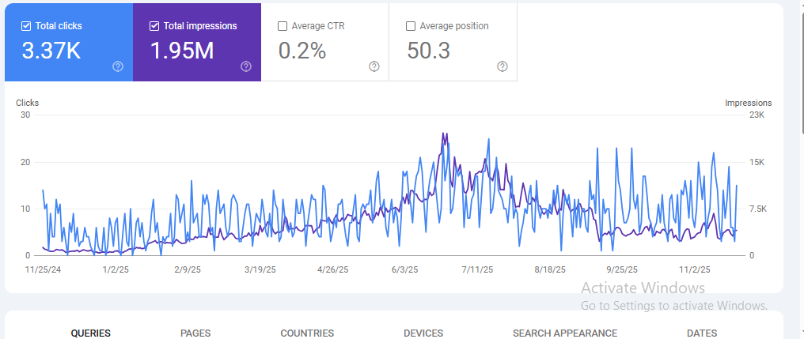Screen dimensions: 804x339
Task: Open the Pages tab
Action: (195, 333)
